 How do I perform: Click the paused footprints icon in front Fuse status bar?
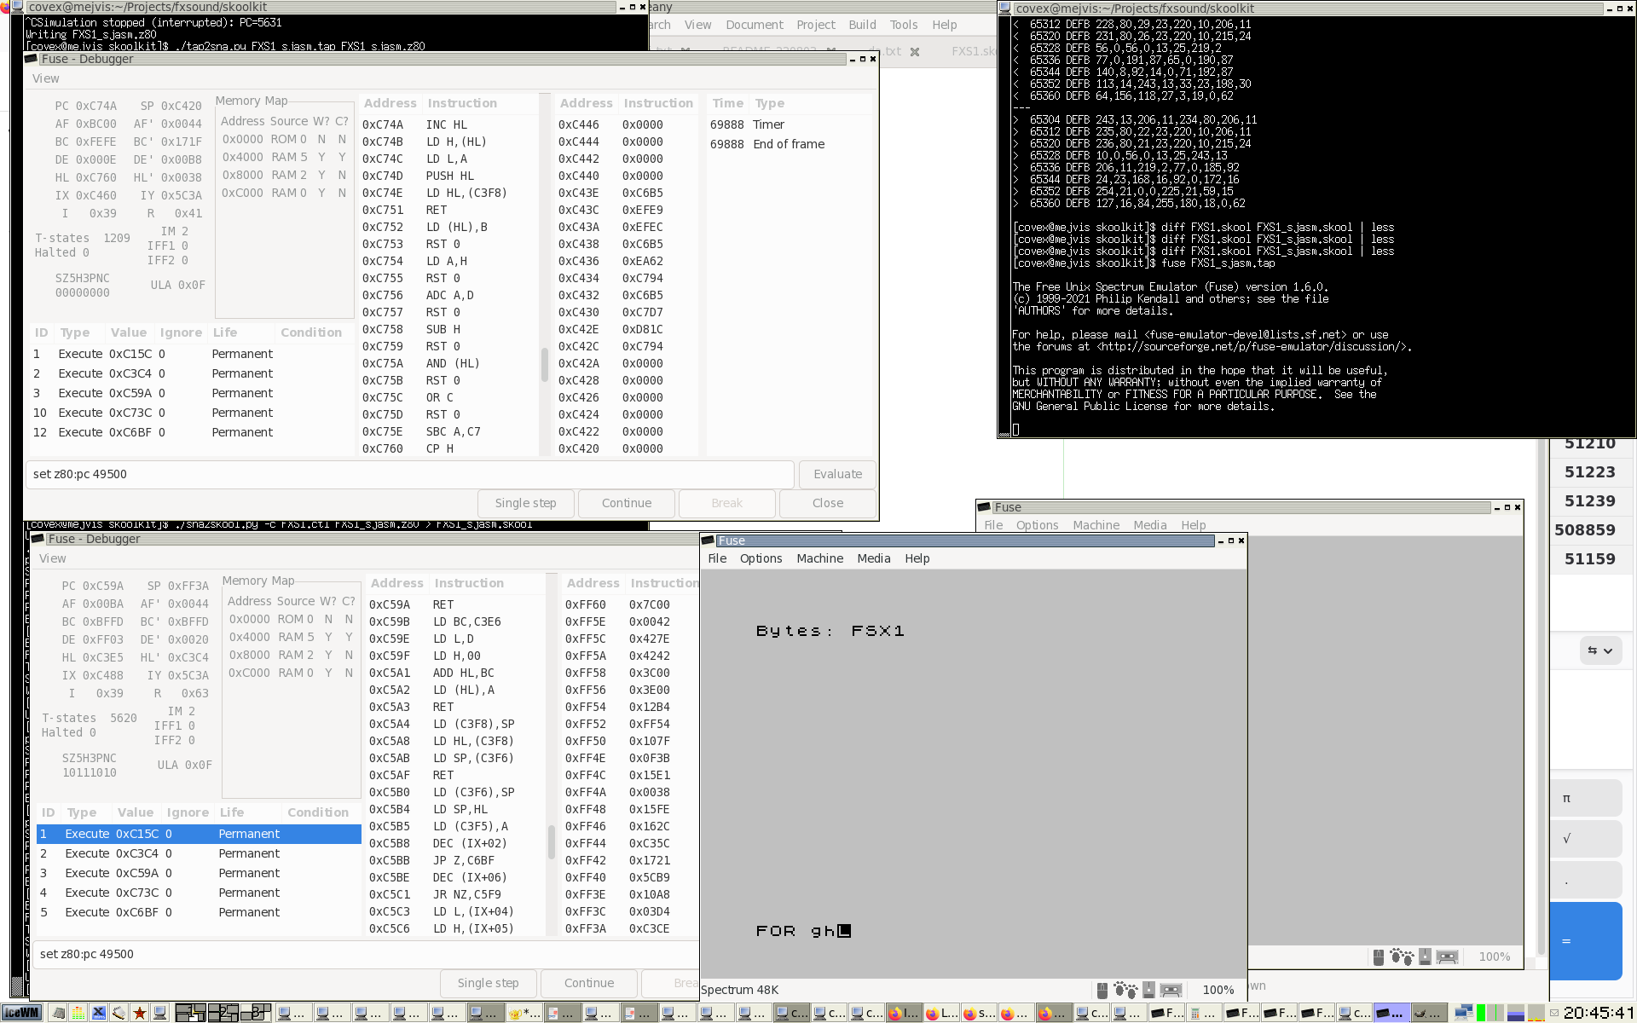click(x=1125, y=990)
